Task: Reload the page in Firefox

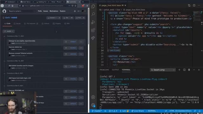Action: (9, 6)
